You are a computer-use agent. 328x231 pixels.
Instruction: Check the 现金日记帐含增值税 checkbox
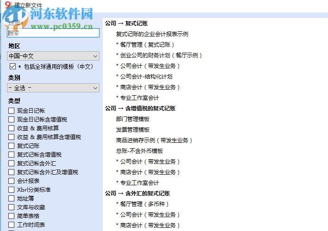(x=11, y=120)
